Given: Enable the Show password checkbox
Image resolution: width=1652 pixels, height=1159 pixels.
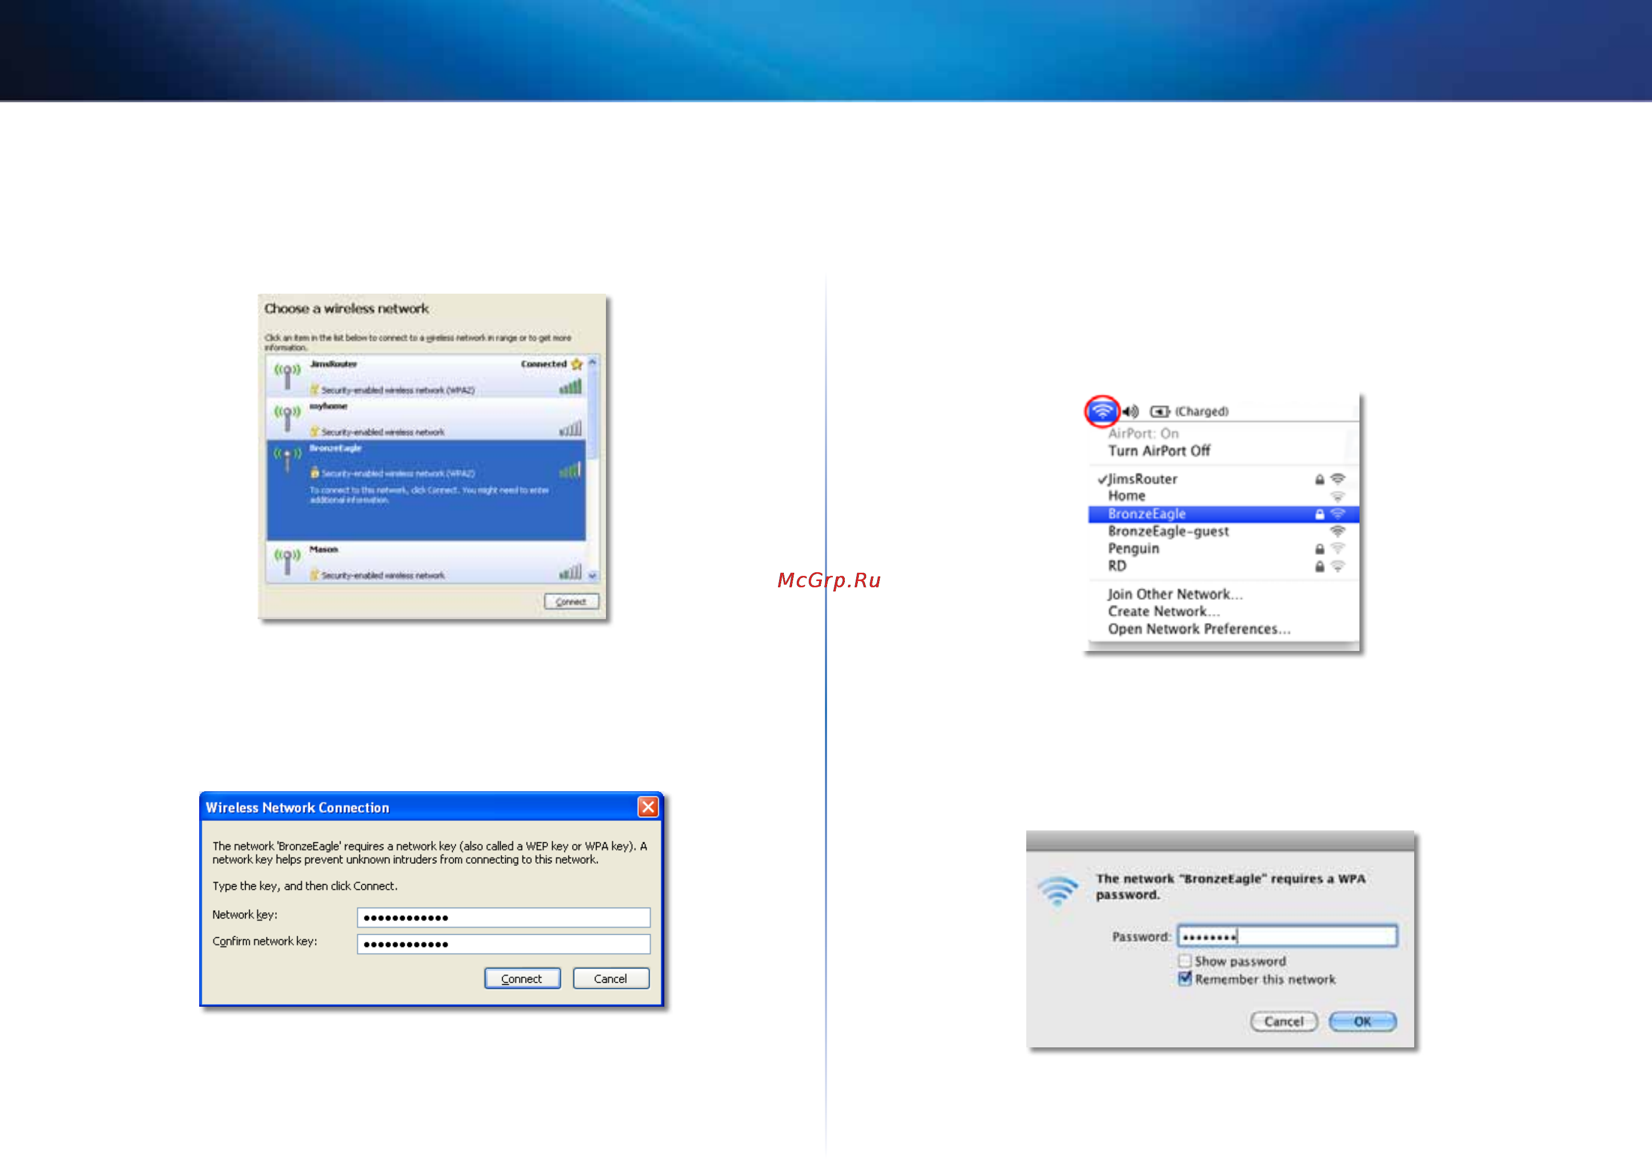Looking at the screenshot, I should point(1184,960).
